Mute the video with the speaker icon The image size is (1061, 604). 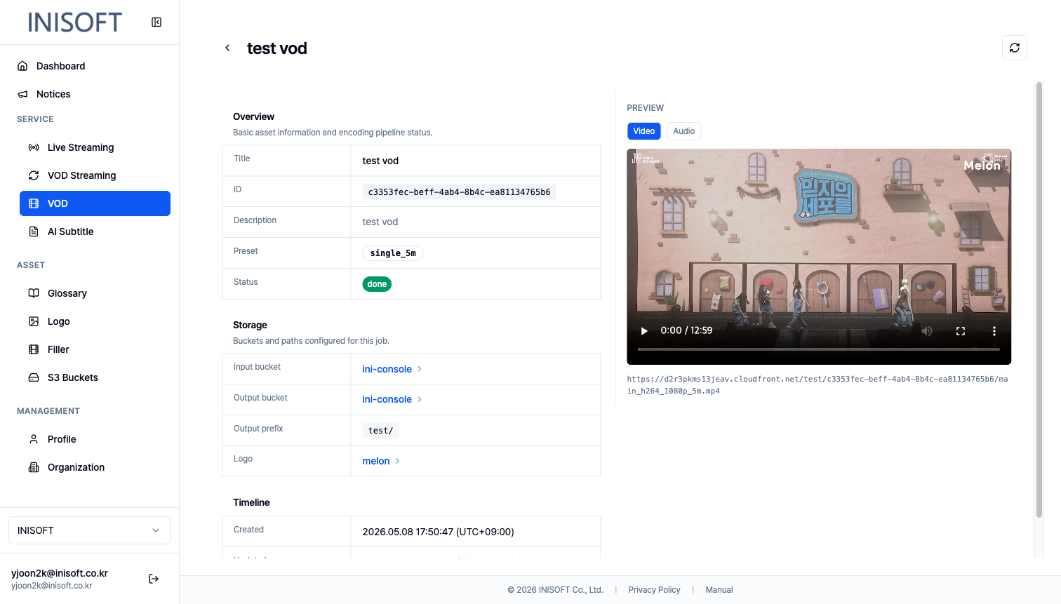pos(927,331)
